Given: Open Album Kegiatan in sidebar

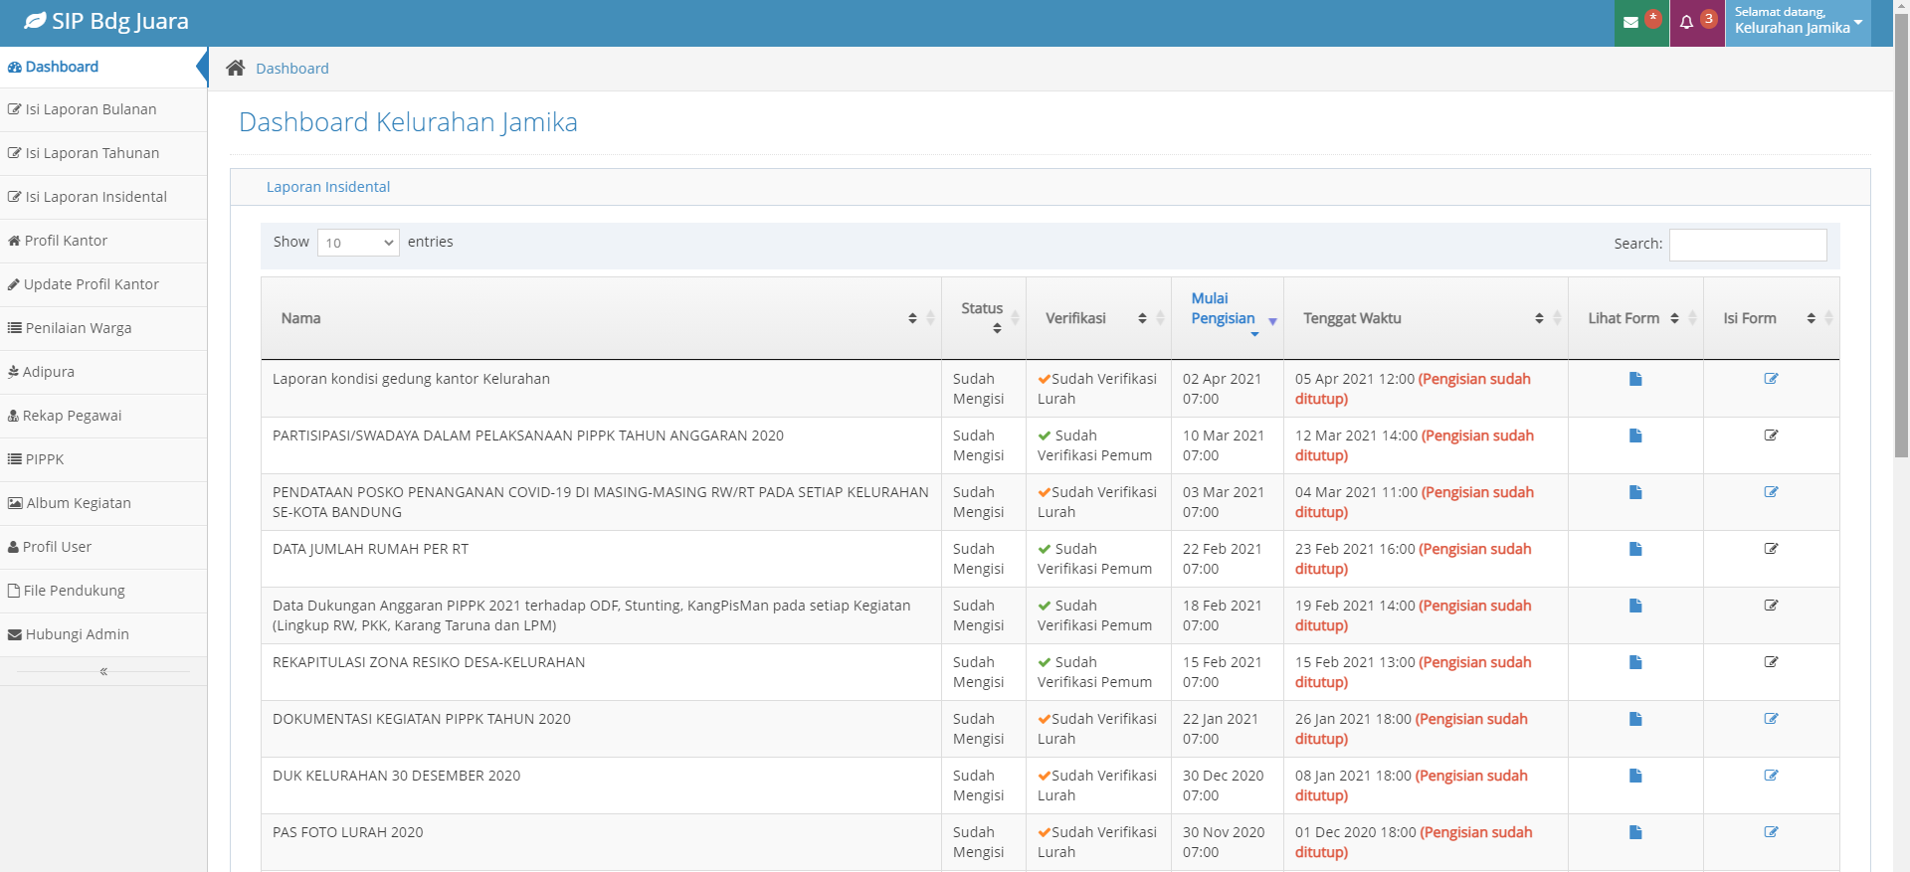Looking at the screenshot, I should coord(103,503).
